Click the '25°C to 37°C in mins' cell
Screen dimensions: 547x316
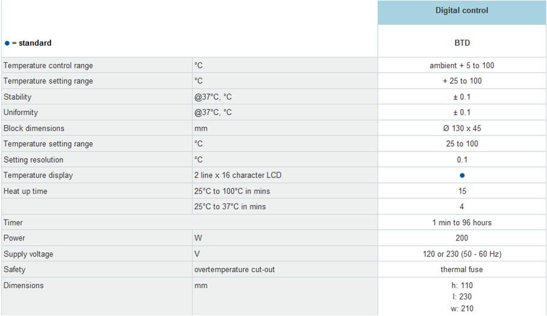[230, 207]
